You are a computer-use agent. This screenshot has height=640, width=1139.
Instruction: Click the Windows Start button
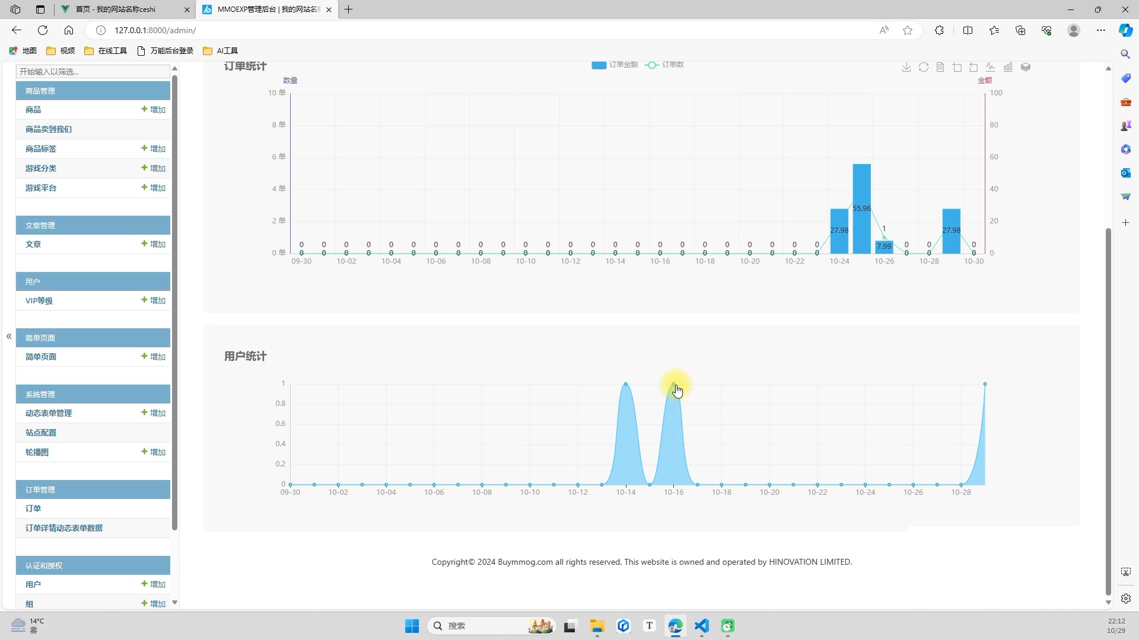tap(412, 626)
